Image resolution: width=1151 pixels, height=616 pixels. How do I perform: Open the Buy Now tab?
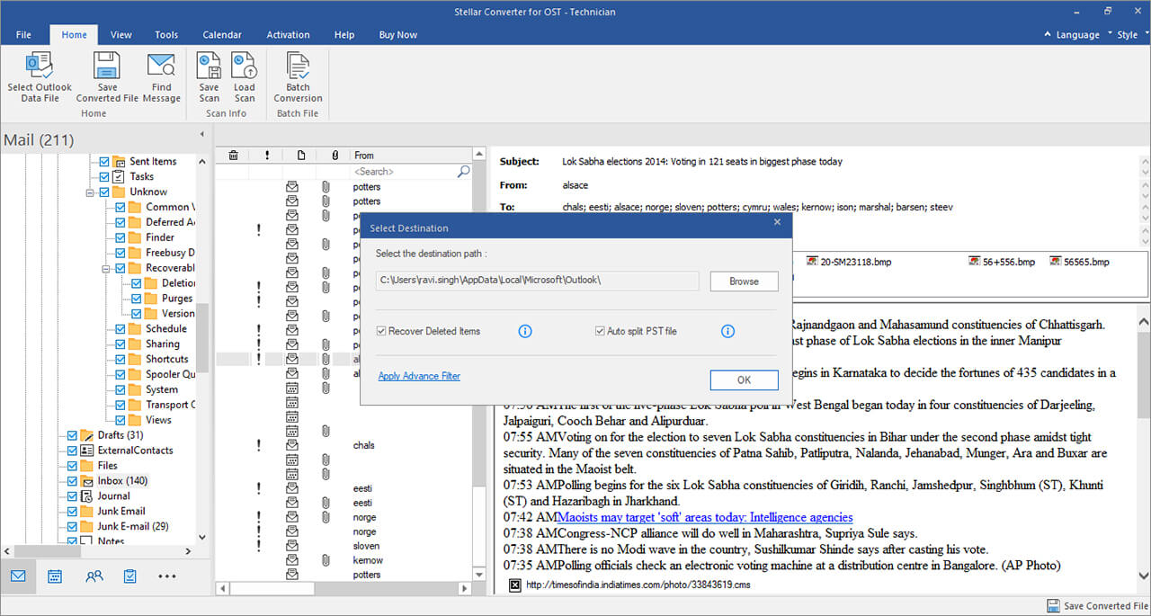[x=397, y=35]
